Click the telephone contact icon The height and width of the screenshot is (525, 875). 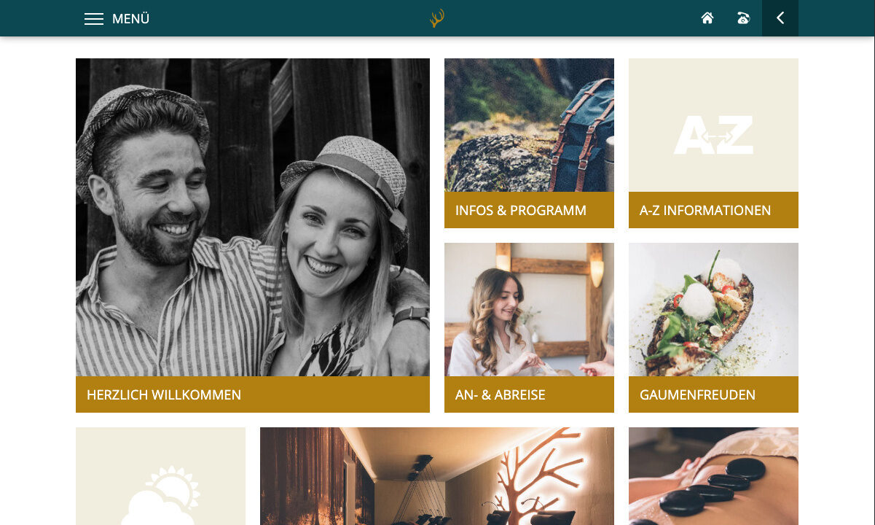pyautogui.click(x=743, y=18)
